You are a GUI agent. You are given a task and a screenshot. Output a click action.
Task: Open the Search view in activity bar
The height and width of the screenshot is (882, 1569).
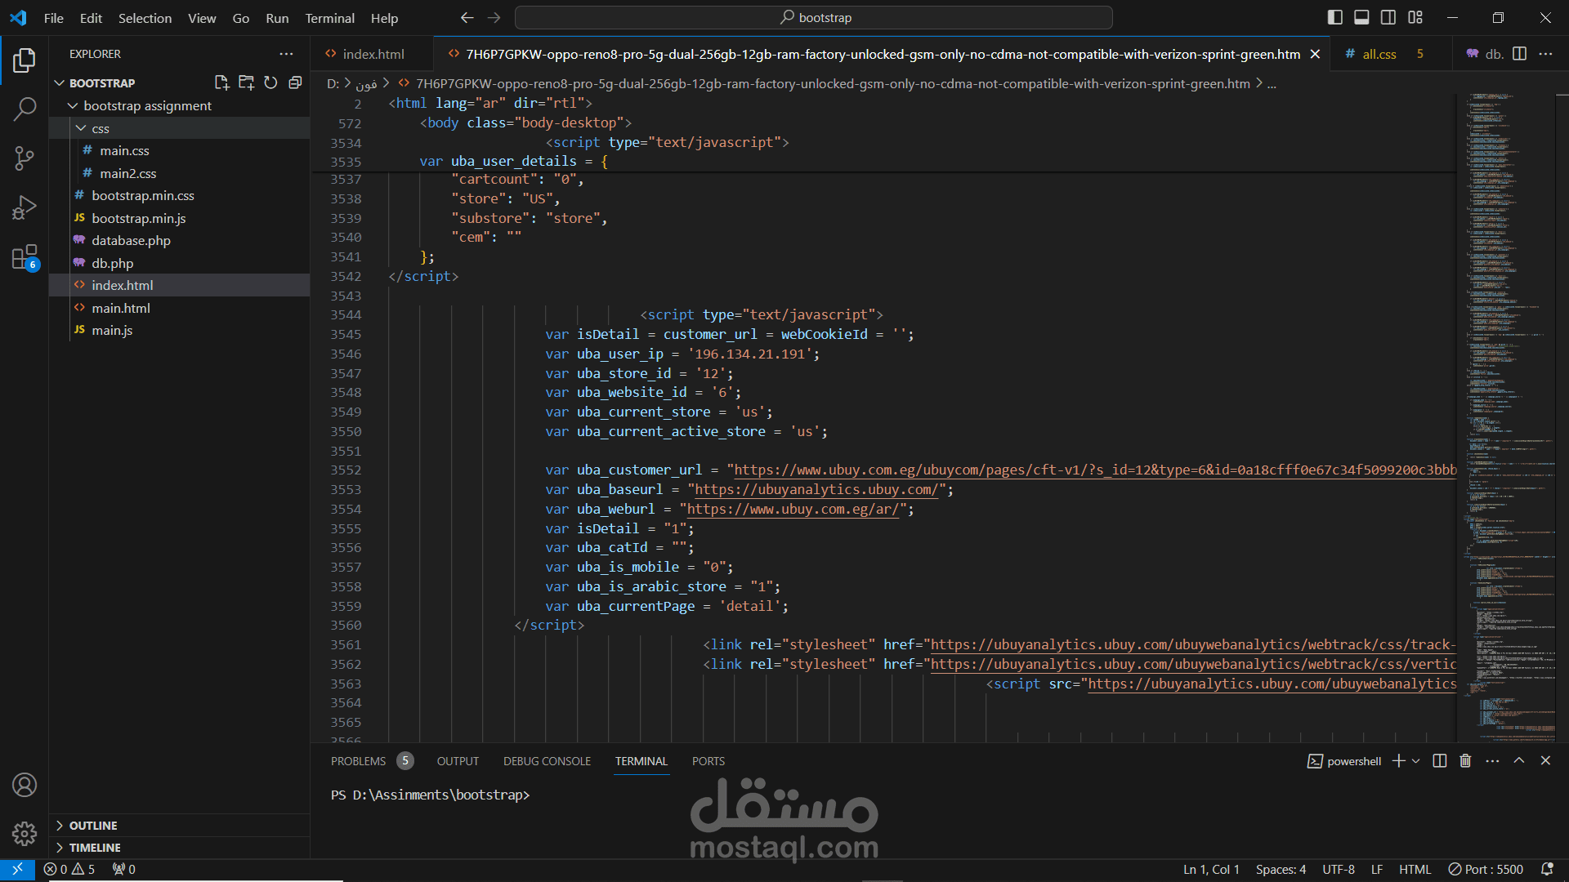[x=25, y=109]
